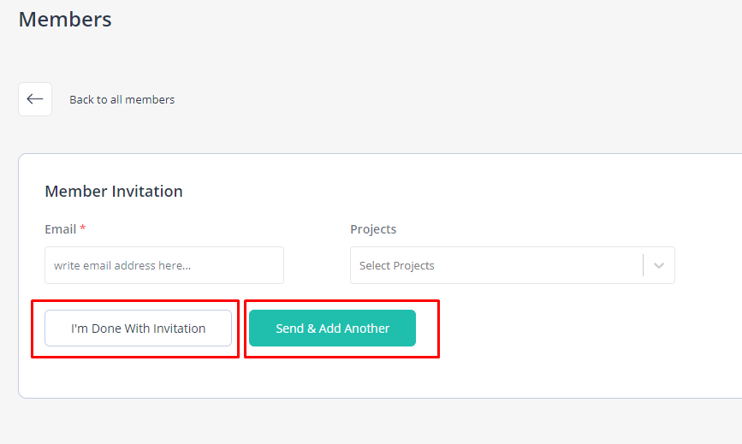This screenshot has height=444, width=742.
Task: Click the Member Invitation section title
Action: tap(114, 191)
